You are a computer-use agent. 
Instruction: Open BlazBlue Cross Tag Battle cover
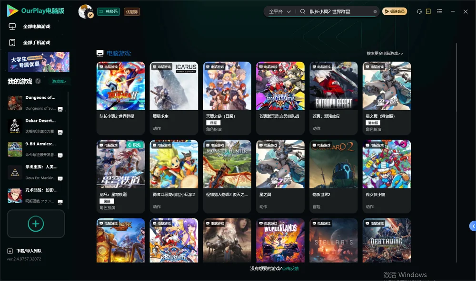tap(280, 86)
